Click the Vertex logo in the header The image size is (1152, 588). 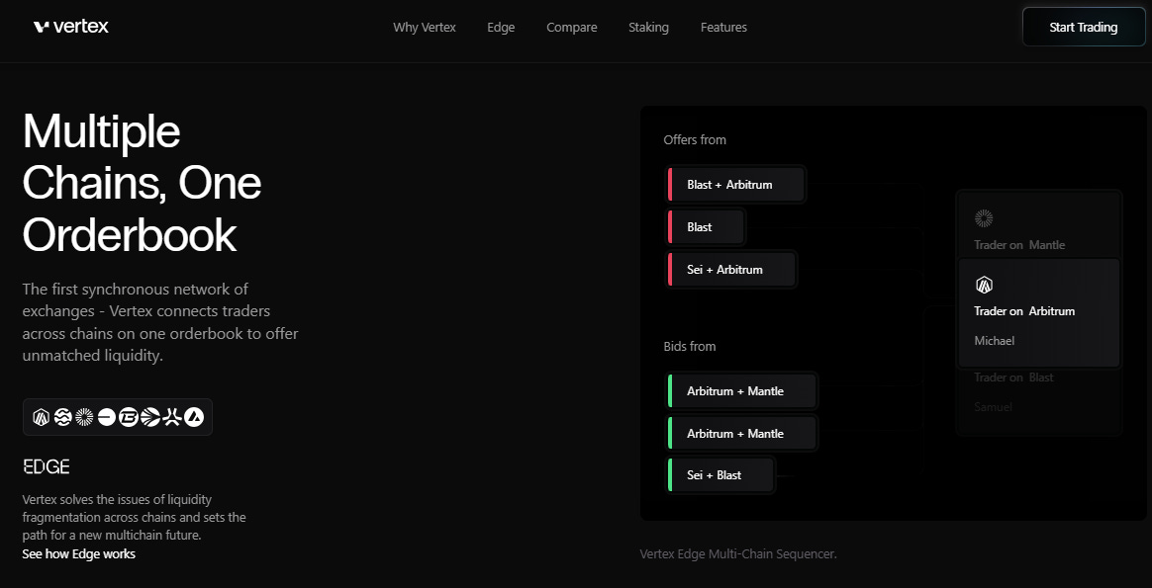pos(70,27)
